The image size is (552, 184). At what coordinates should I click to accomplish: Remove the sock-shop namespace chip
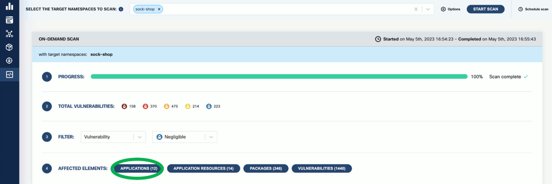159,9
